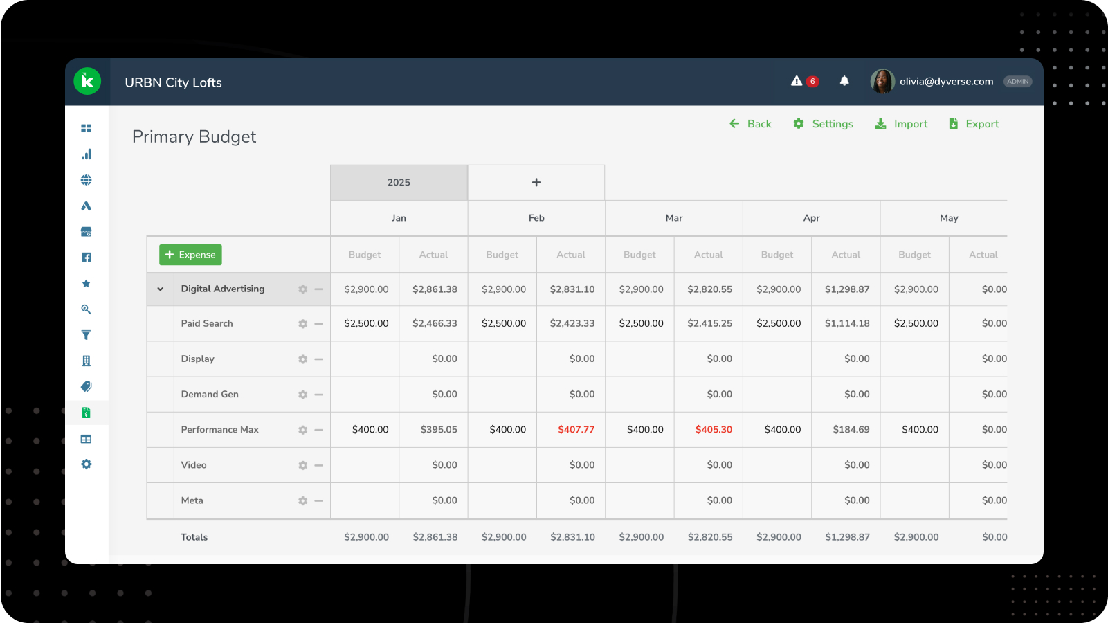Open settings gear for the Paid Search row
The width and height of the screenshot is (1108, 623).
[302, 323]
